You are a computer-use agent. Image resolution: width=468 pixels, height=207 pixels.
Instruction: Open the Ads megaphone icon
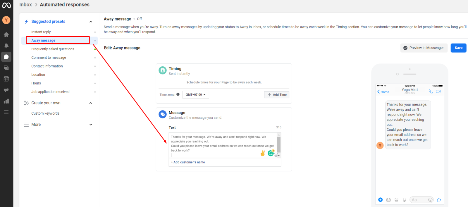coord(6,90)
